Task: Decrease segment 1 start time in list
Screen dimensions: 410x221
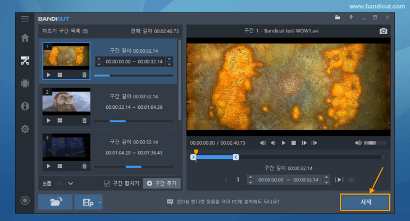Action: coord(99,64)
